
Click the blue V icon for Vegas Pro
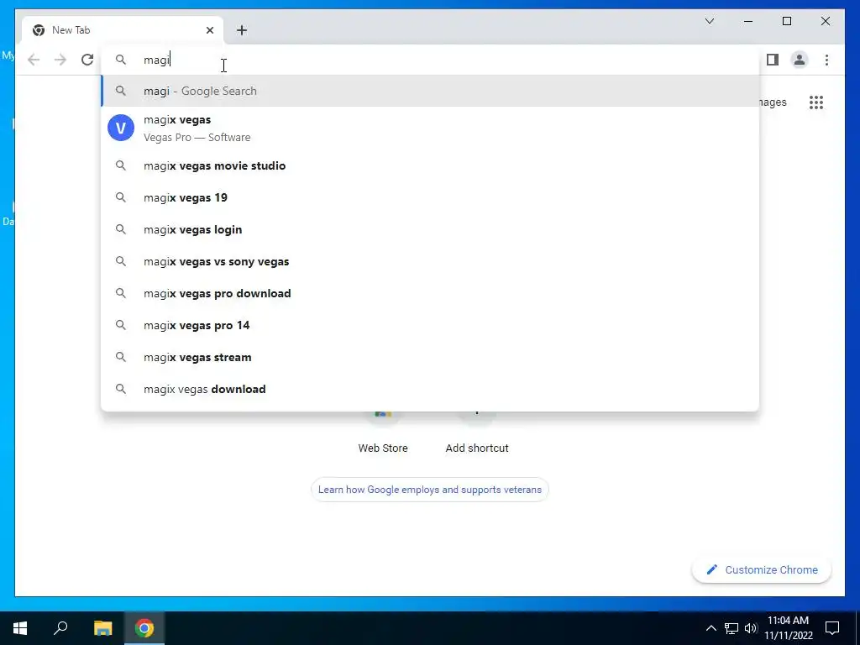(x=121, y=128)
